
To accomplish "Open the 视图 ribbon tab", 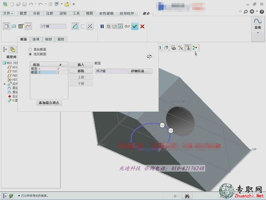I will [89, 13].
